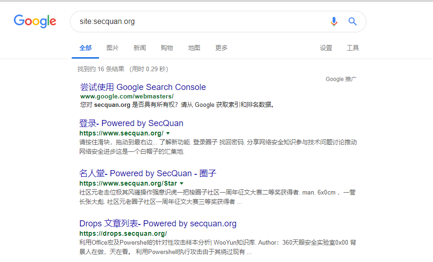
Task: Open the 名人堂- Powered by SecQuan result
Action: pos(148,173)
